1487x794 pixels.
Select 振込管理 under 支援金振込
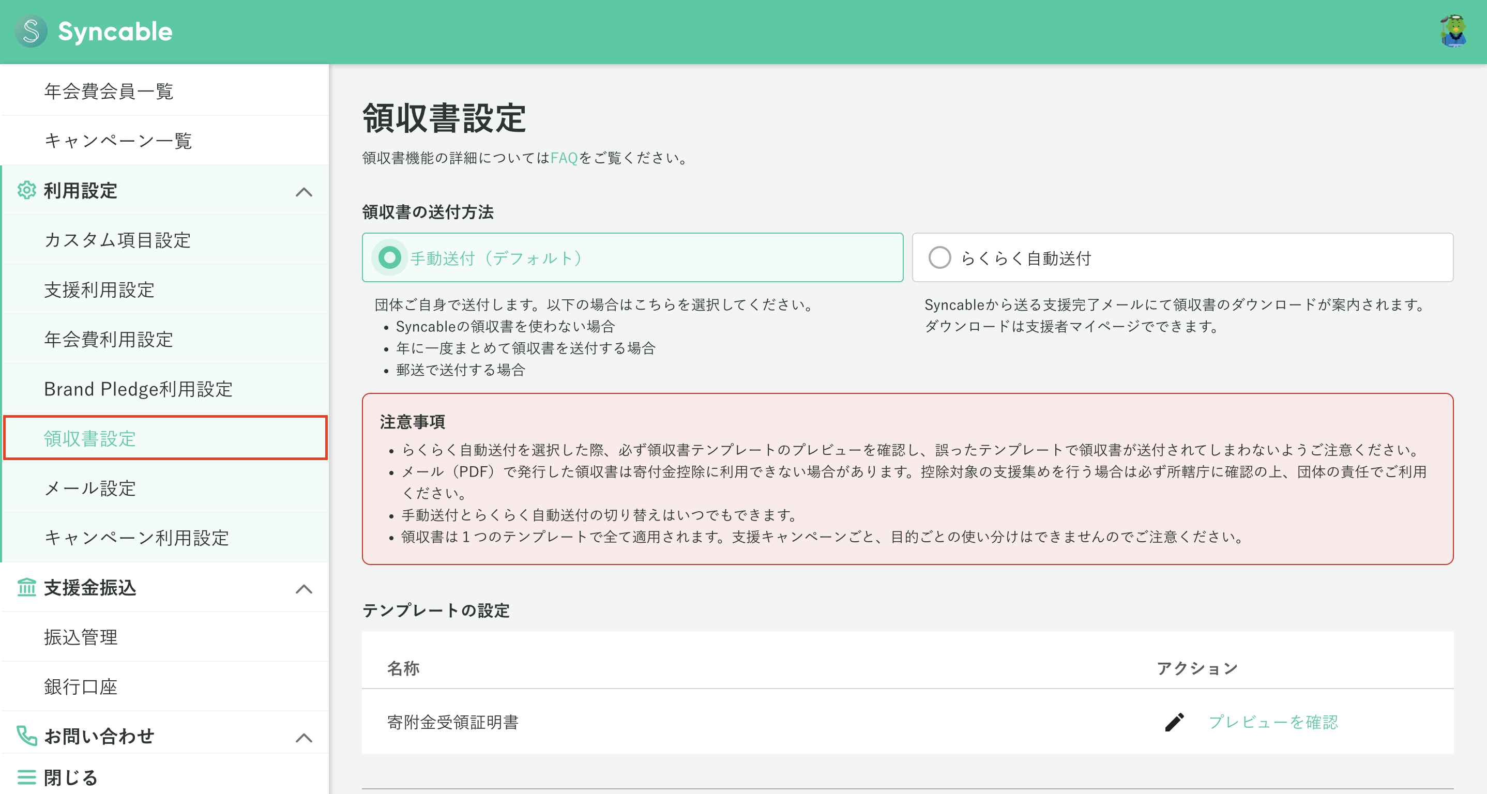80,637
